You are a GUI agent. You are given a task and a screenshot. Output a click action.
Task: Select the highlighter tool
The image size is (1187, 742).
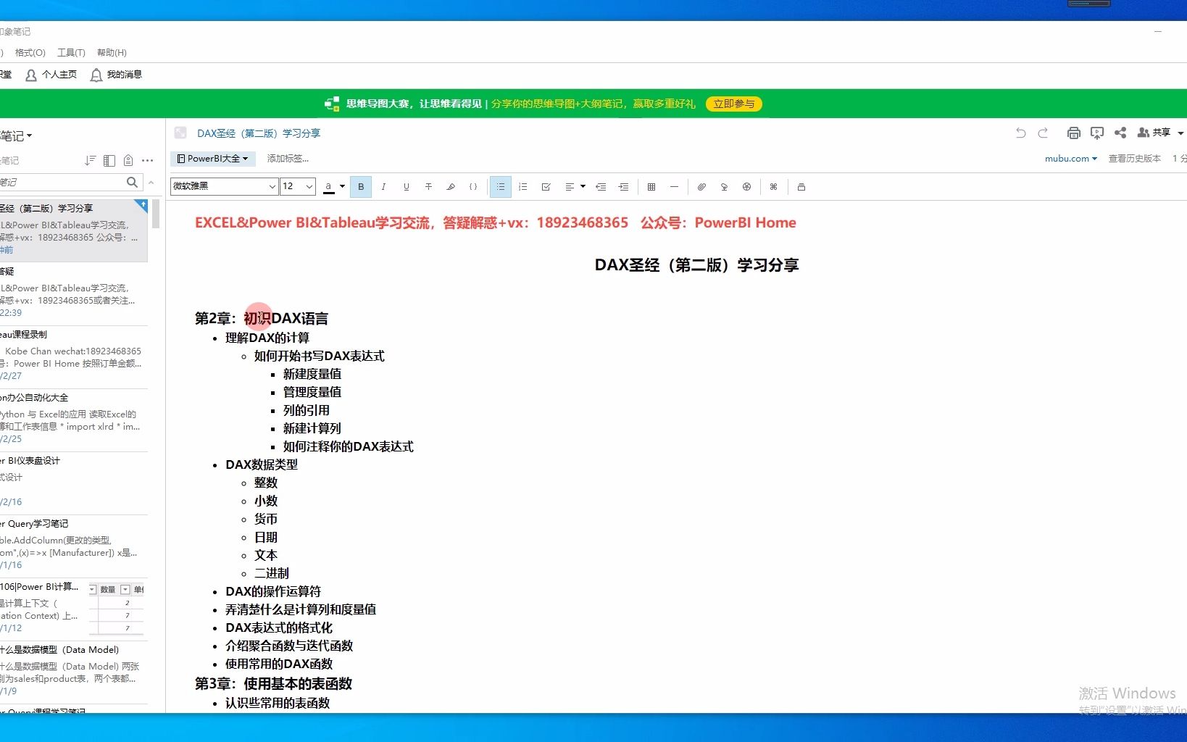click(451, 187)
